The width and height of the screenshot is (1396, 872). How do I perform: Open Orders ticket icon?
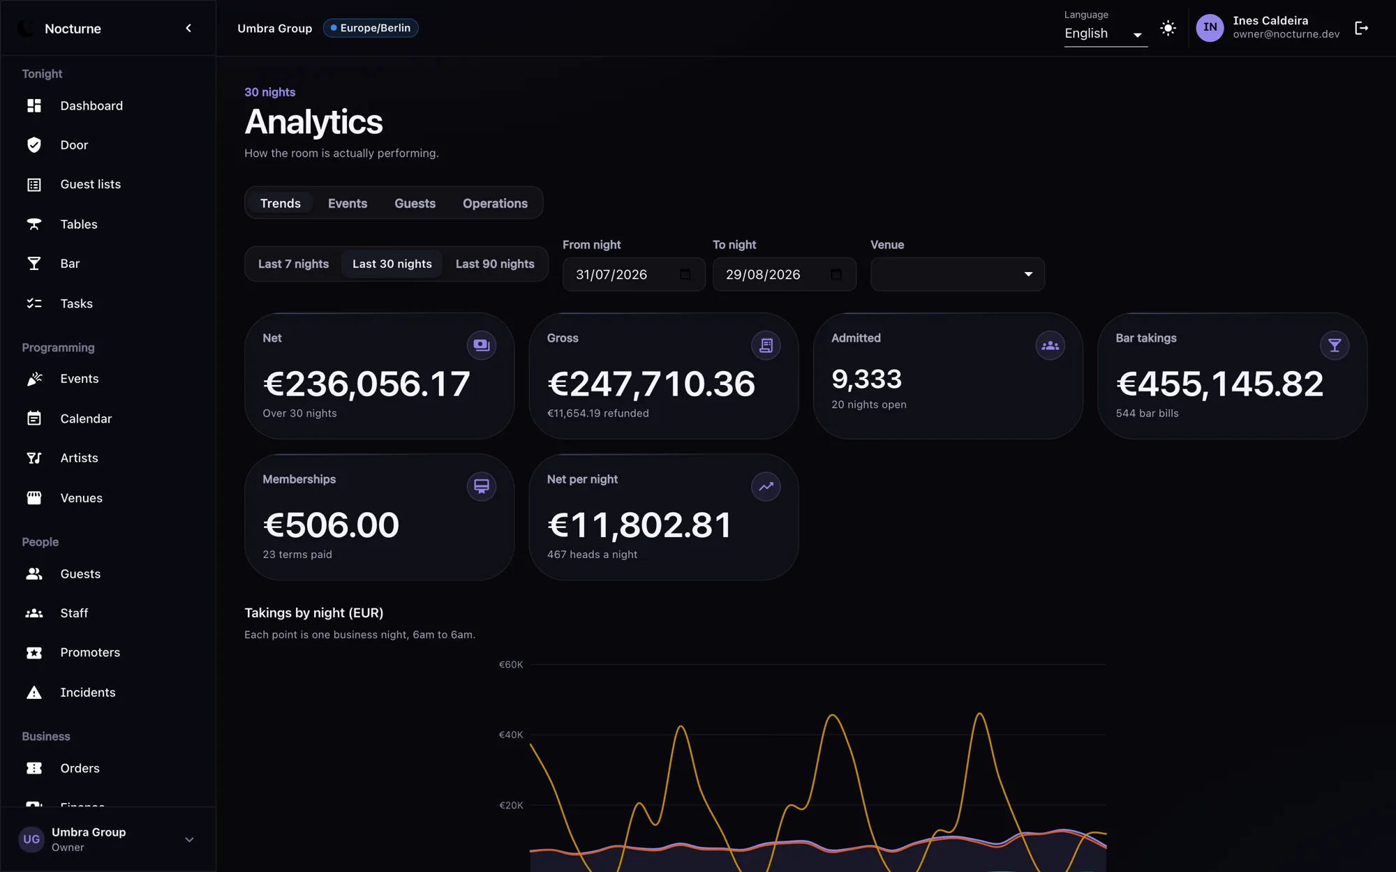34,768
